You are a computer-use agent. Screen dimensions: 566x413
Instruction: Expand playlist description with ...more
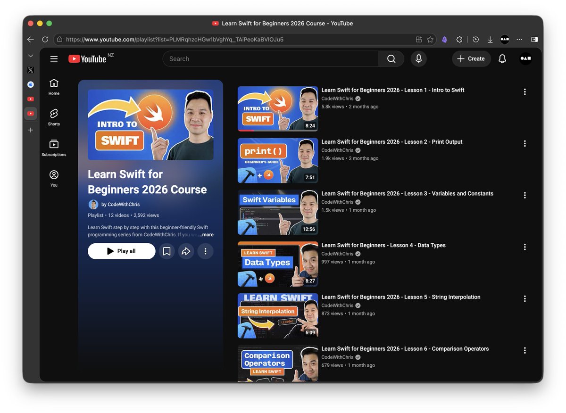[206, 234]
